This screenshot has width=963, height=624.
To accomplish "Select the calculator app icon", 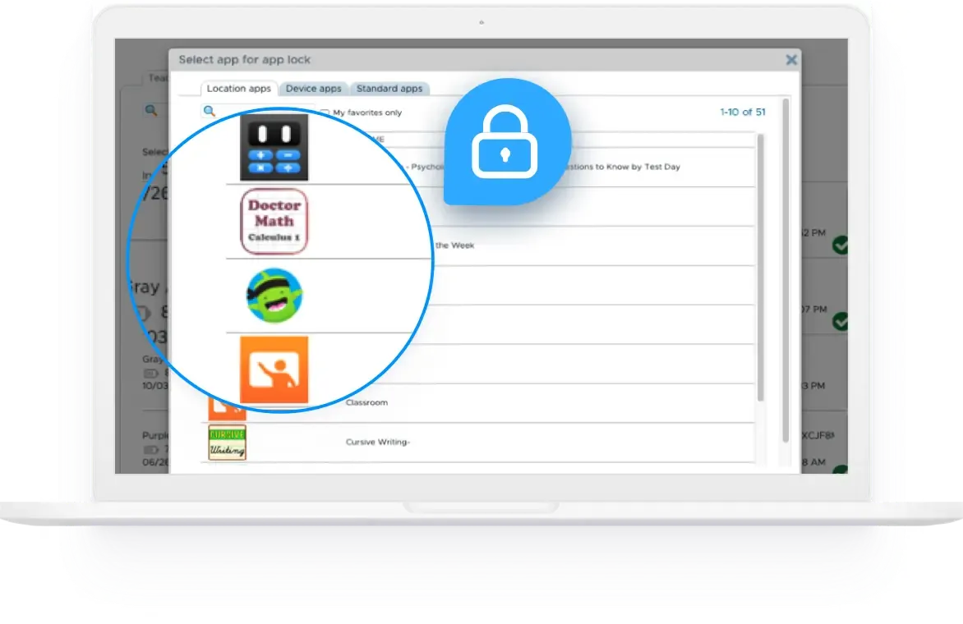I will [x=274, y=147].
